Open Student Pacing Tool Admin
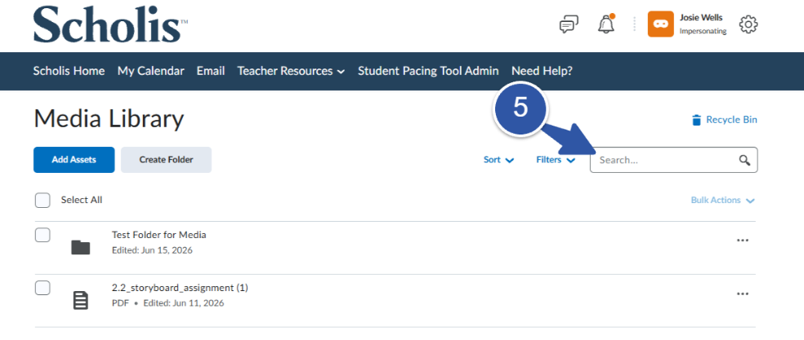This screenshot has width=804, height=340. pyautogui.click(x=428, y=71)
